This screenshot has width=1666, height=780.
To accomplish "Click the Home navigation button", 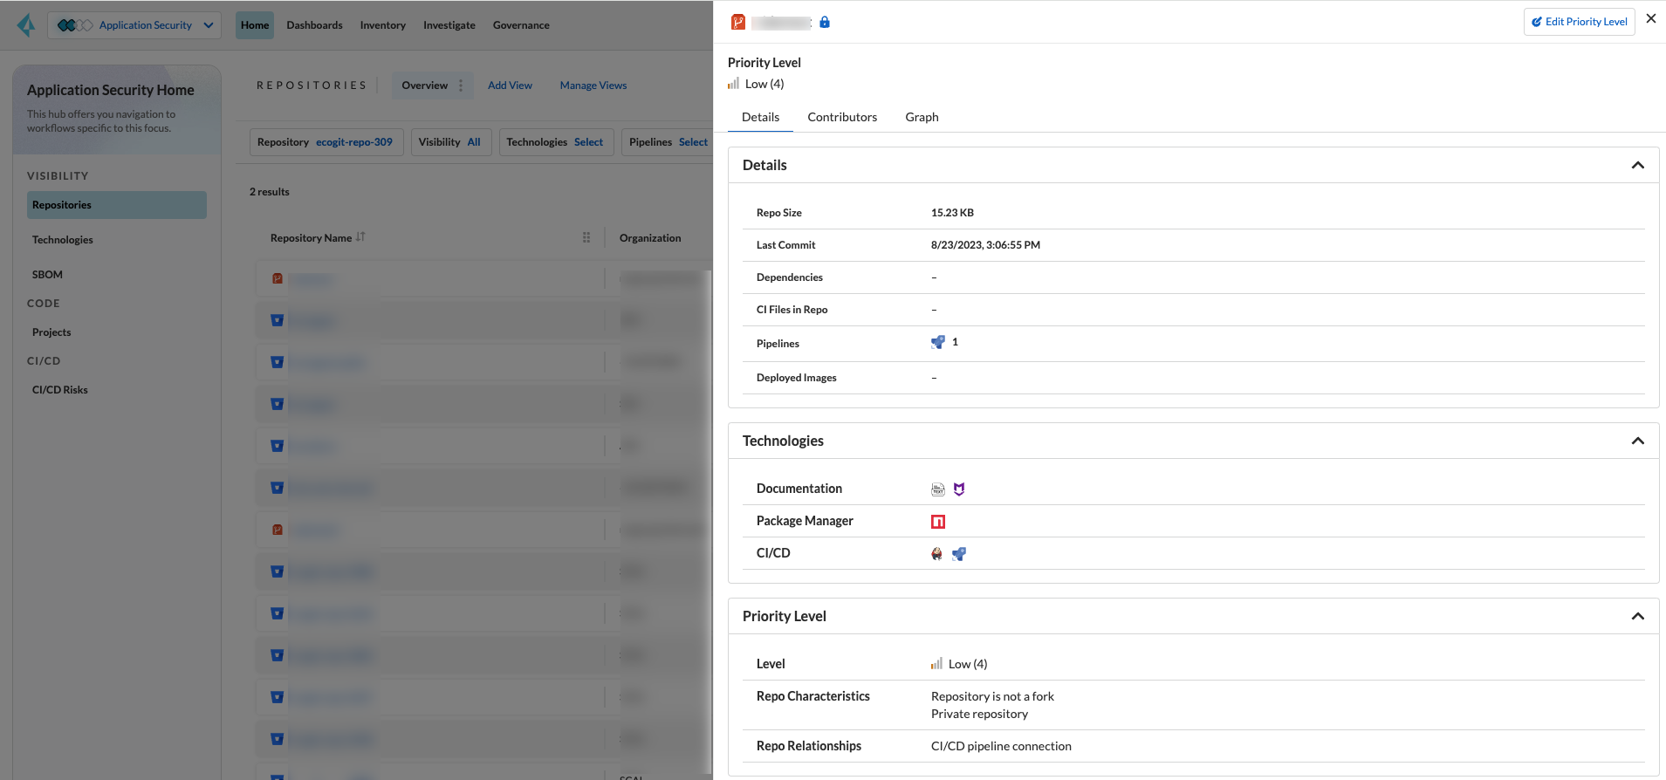I will (255, 25).
